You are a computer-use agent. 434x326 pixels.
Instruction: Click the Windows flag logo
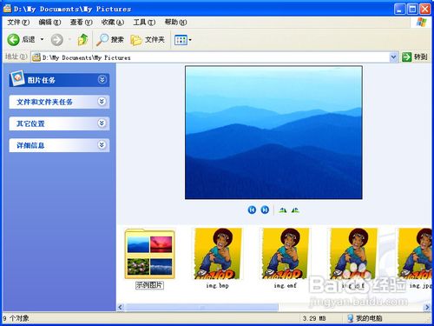421,22
